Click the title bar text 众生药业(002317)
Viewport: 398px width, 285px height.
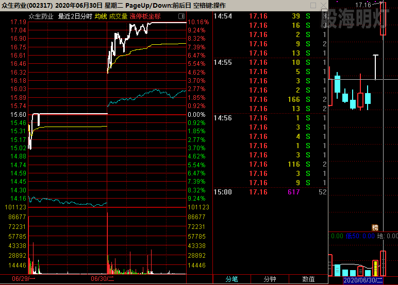(x=27, y=5)
